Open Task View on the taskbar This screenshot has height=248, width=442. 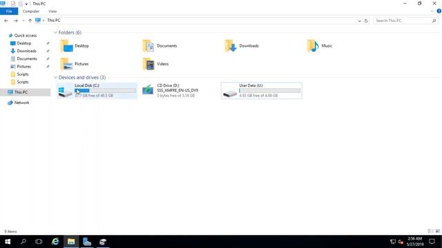pos(39,242)
